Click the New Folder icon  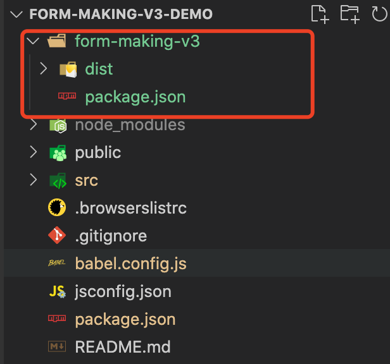349,13
